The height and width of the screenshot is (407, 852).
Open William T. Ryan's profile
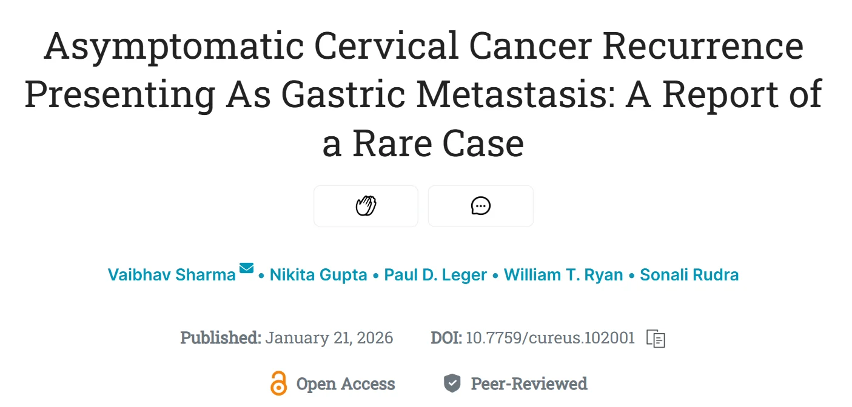pyautogui.click(x=563, y=274)
